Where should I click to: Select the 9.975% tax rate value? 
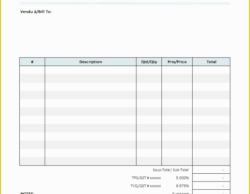[182, 186]
